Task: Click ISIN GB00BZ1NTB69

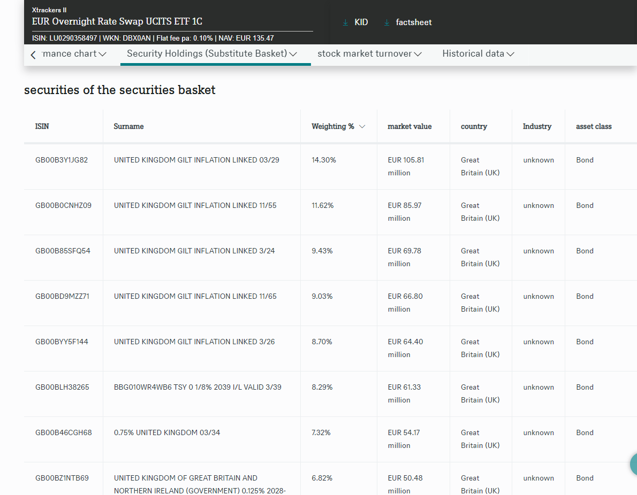Action: (62, 478)
